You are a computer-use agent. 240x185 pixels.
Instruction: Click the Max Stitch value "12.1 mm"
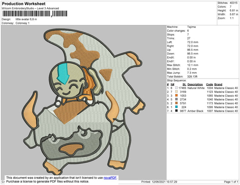click(x=193, y=65)
